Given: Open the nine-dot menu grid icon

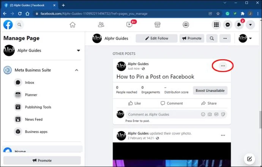Looking at the screenshot, I should 216,25.
